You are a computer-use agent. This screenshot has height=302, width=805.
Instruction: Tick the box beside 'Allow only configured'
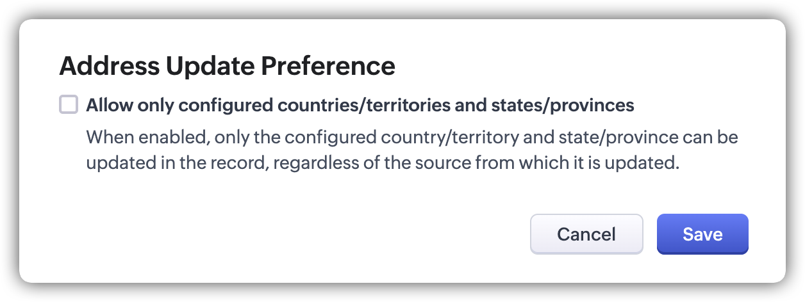tap(69, 104)
